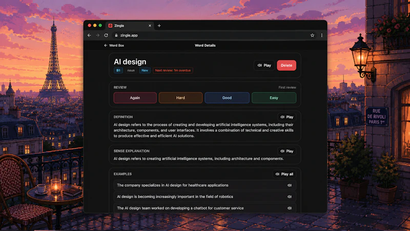Play the Definition audio

coord(286,117)
